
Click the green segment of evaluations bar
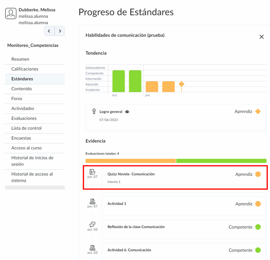[x=221, y=161]
